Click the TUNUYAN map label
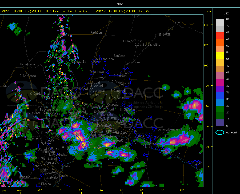 [62, 176]
